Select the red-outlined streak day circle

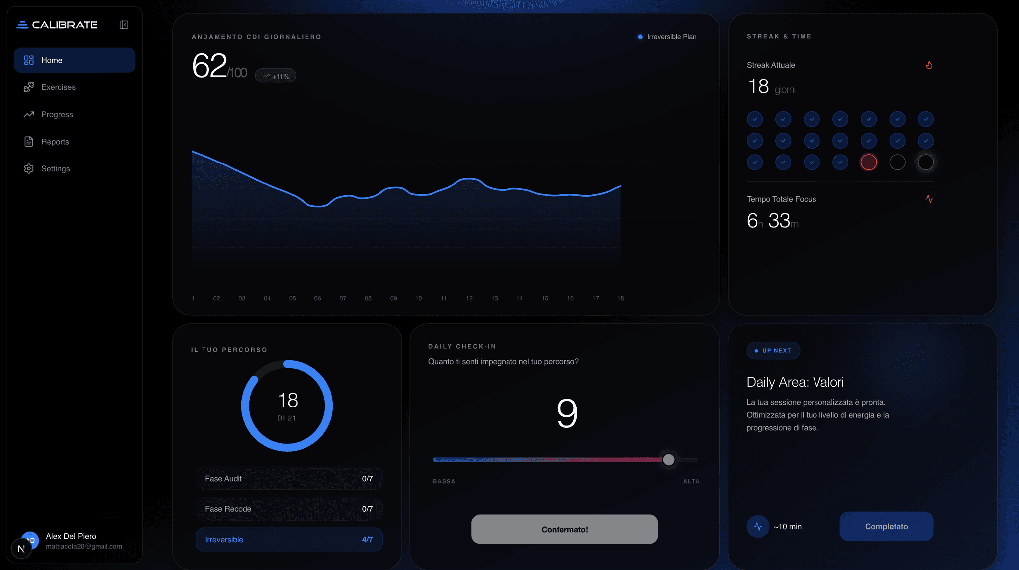869,162
